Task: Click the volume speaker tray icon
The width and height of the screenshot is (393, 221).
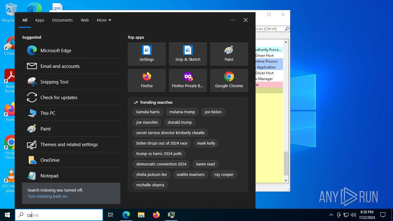Action: pos(353,215)
